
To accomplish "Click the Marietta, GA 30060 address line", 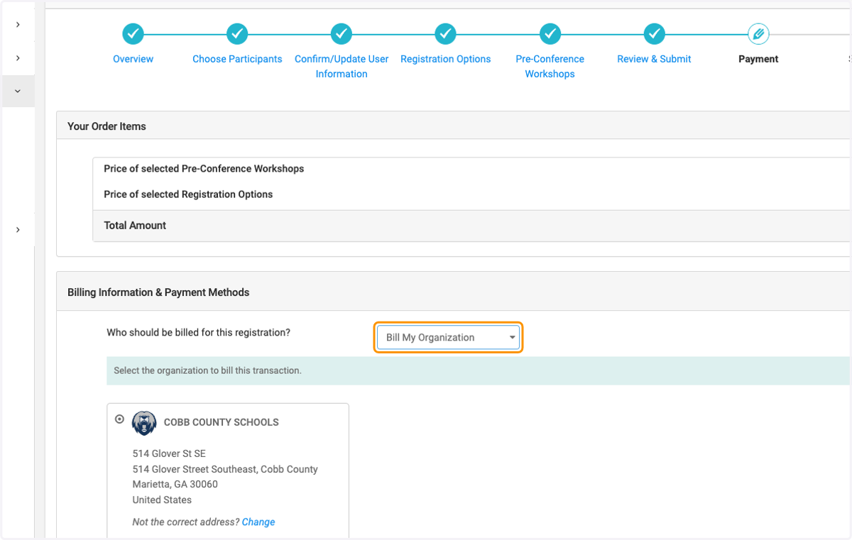I will [x=175, y=484].
